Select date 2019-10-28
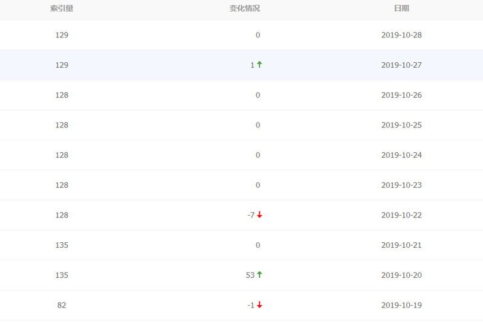Image resolution: width=483 pixels, height=322 pixels. pos(401,35)
